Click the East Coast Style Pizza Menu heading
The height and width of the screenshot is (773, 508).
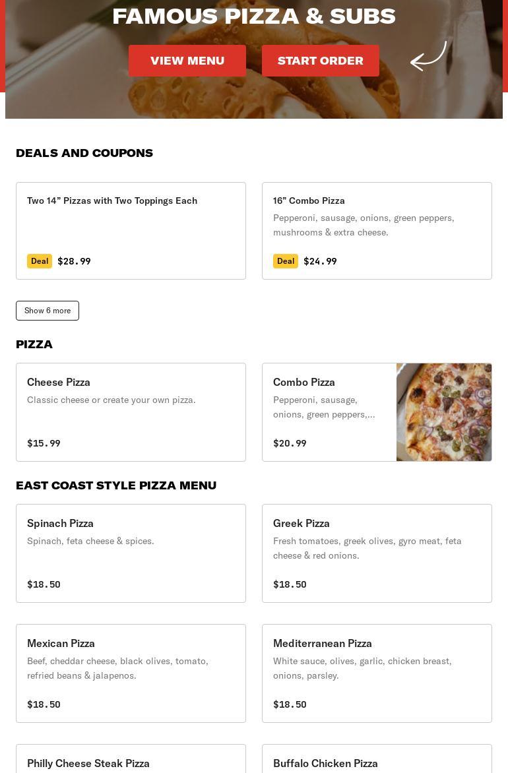click(x=116, y=485)
